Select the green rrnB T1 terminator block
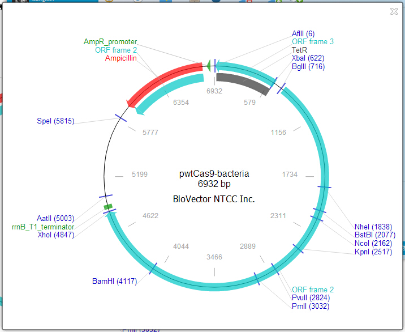The height and width of the screenshot is (332, 405). point(108,207)
